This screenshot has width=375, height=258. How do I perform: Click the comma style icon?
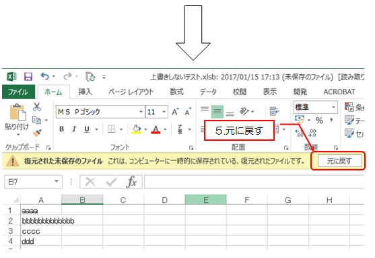331,120
